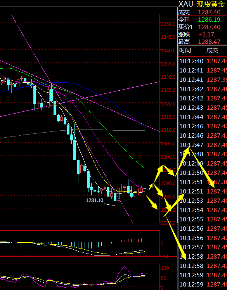Image resolution: width=227 pixels, height=290 pixels.
Task: Click the 买价1 bid price row
Action: [x=203, y=27]
